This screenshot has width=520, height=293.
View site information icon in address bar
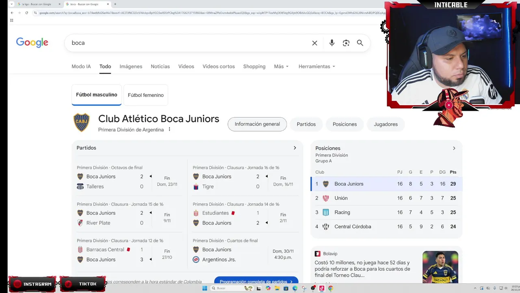(35, 13)
